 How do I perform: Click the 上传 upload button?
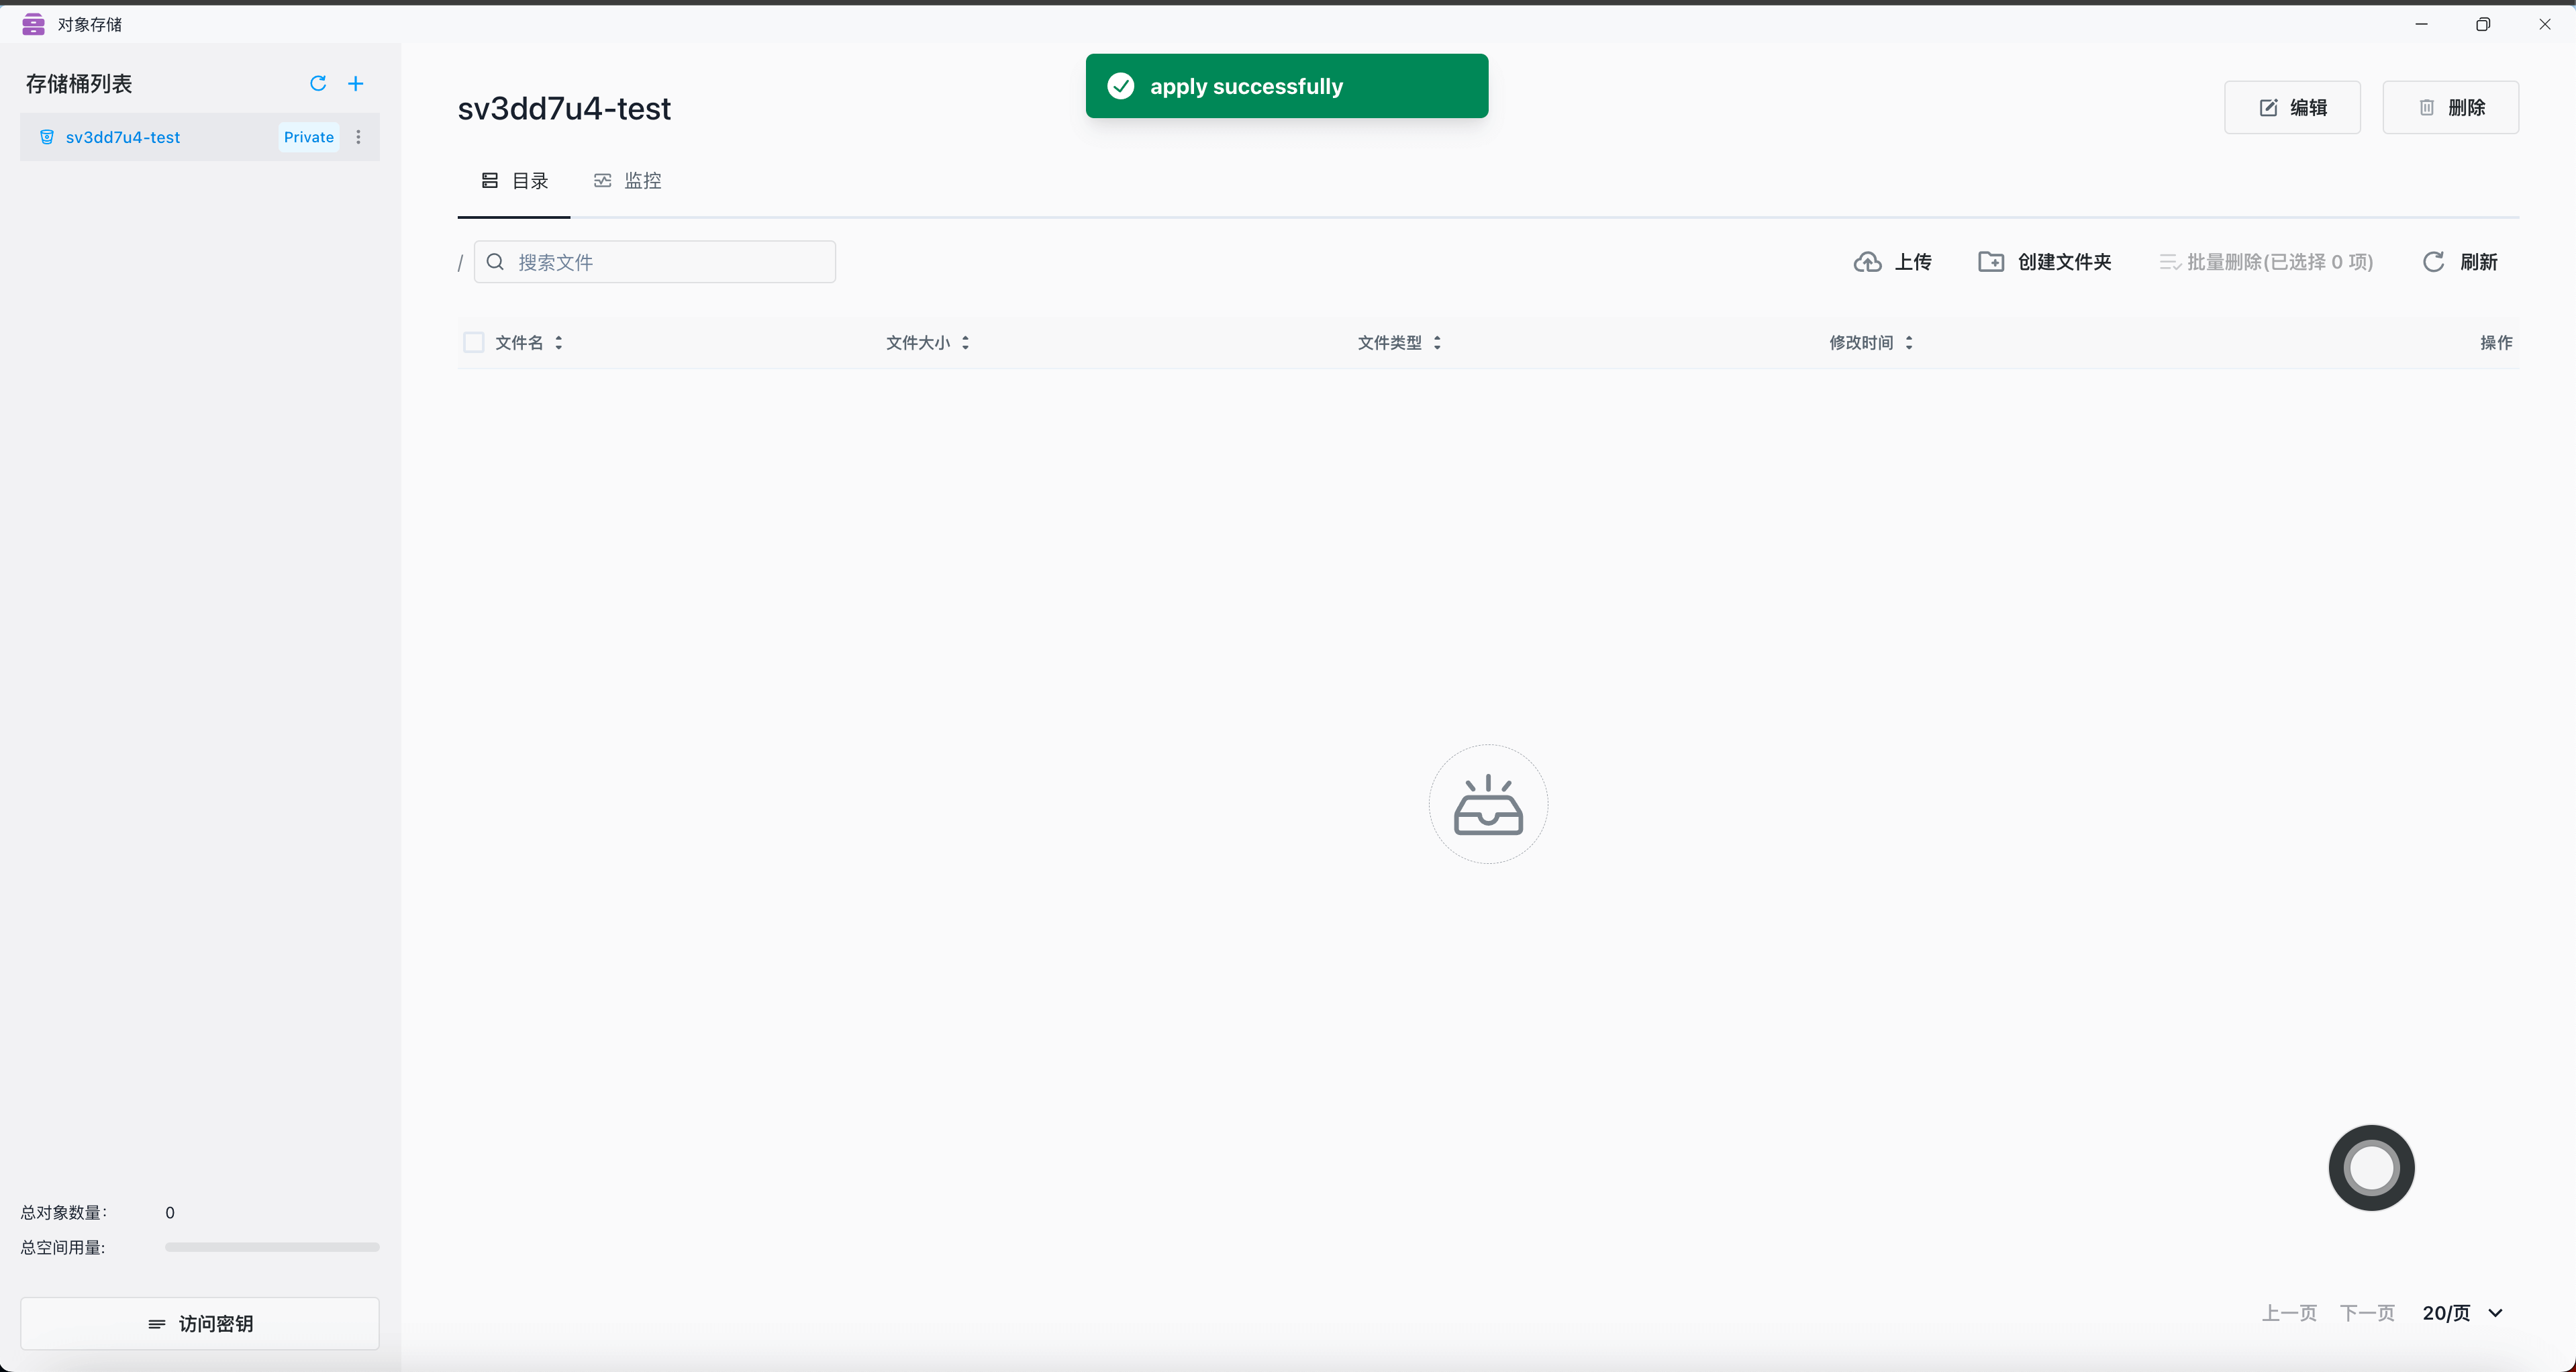coord(1892,262)
